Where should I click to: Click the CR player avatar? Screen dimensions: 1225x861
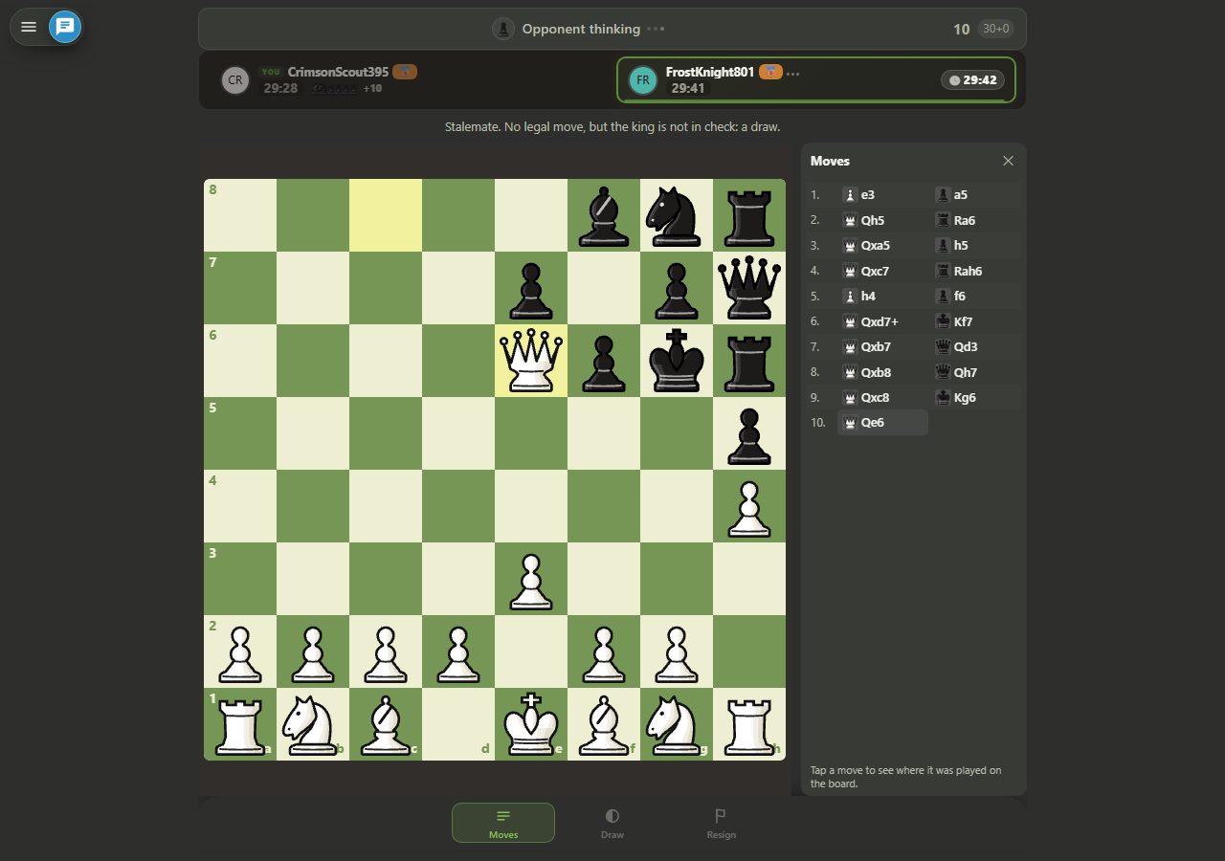pyautogui.click(x=234, y=80)
